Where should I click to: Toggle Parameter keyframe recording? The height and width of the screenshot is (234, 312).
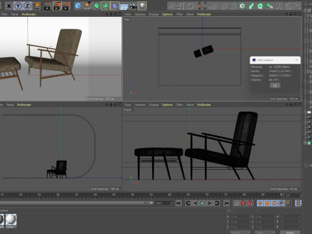point(281,203)
